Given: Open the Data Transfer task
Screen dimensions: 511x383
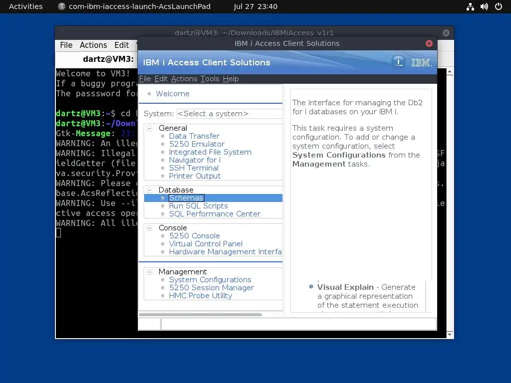Looking at the screenshot, I should click(x=194, y=136).
